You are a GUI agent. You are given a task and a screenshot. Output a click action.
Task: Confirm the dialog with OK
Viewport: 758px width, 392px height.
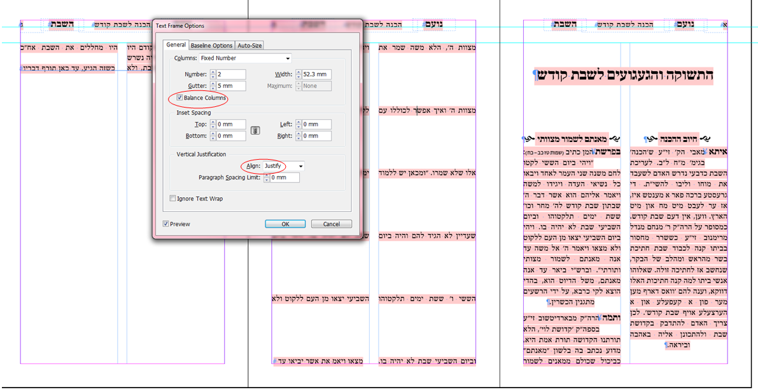point(285,224)
